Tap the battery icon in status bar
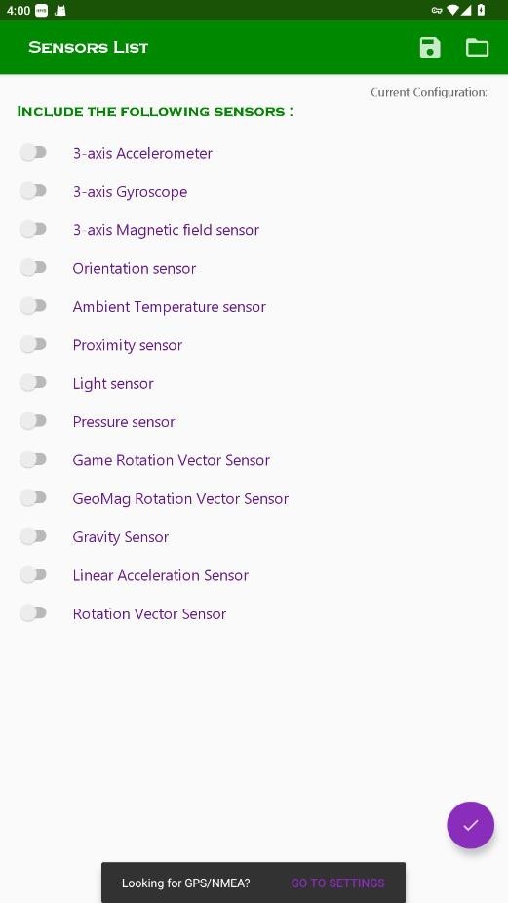508x903 pixels. (x=481, y=10)
